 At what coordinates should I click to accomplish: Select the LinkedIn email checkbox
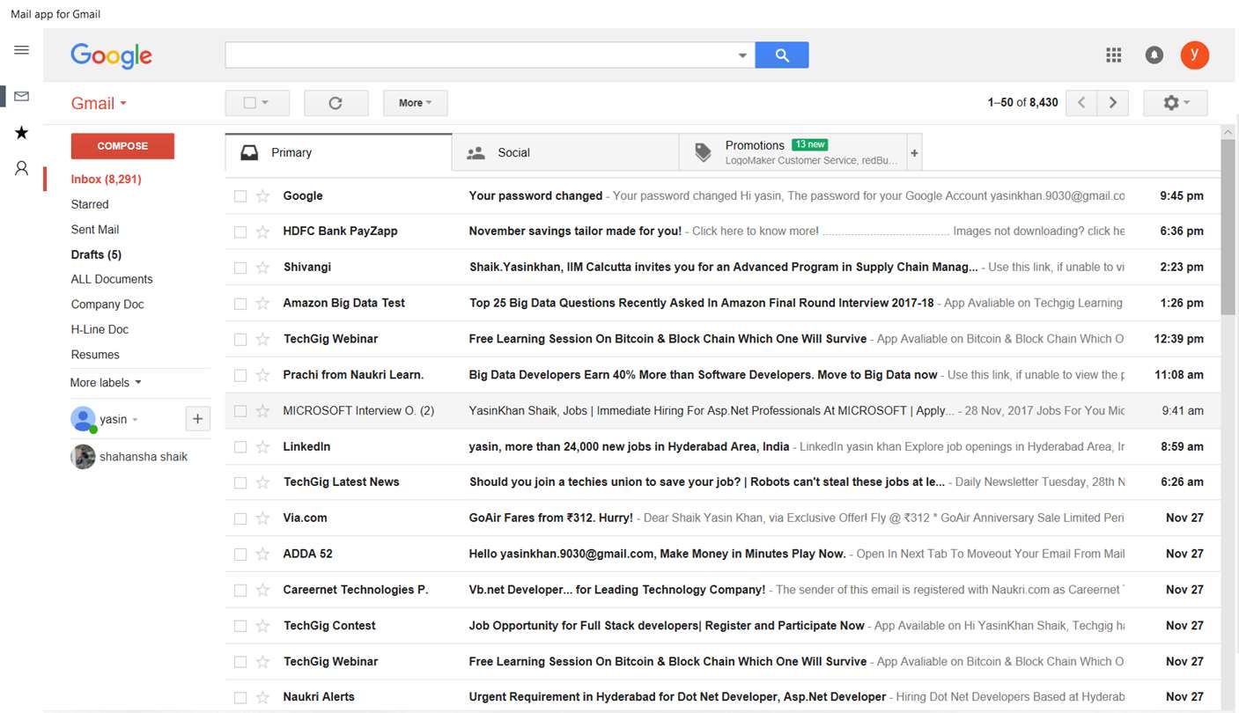240,447
